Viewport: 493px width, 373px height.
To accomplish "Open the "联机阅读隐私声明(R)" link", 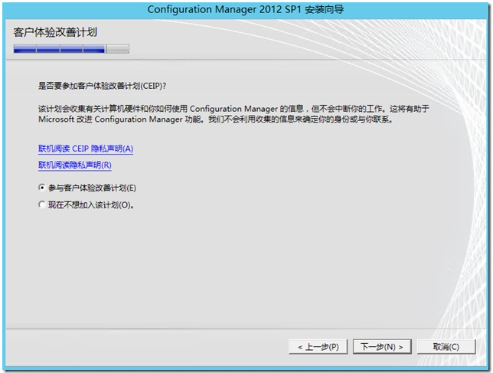I will [75, 165].
